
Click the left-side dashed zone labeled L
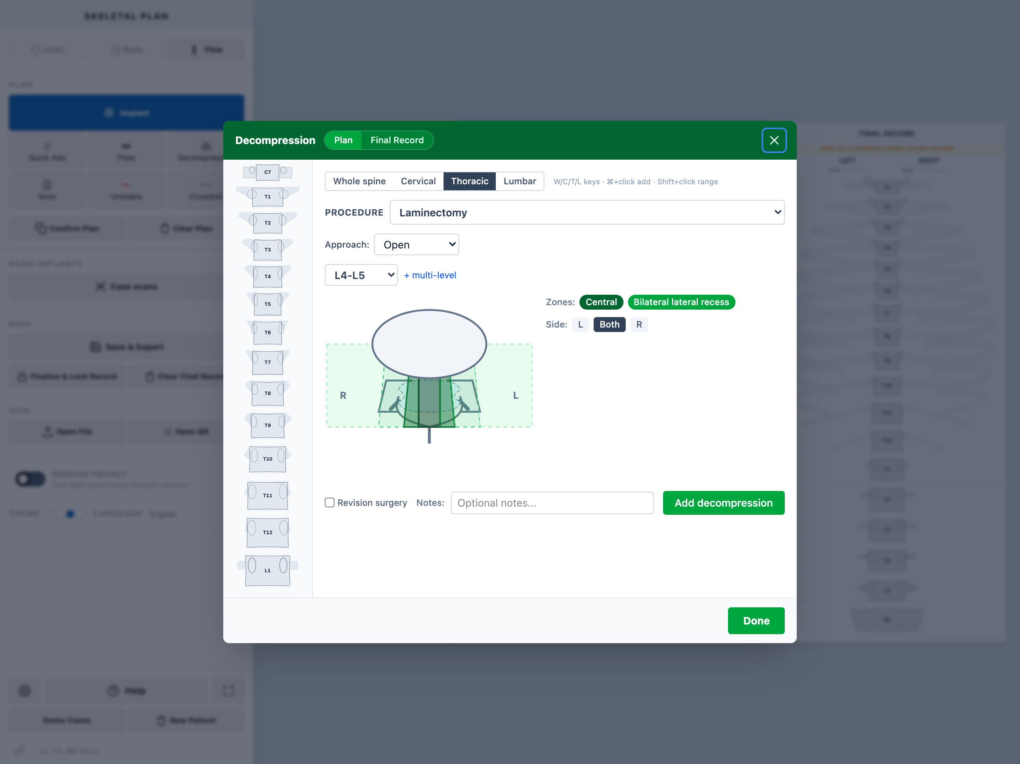coord(507,385)
